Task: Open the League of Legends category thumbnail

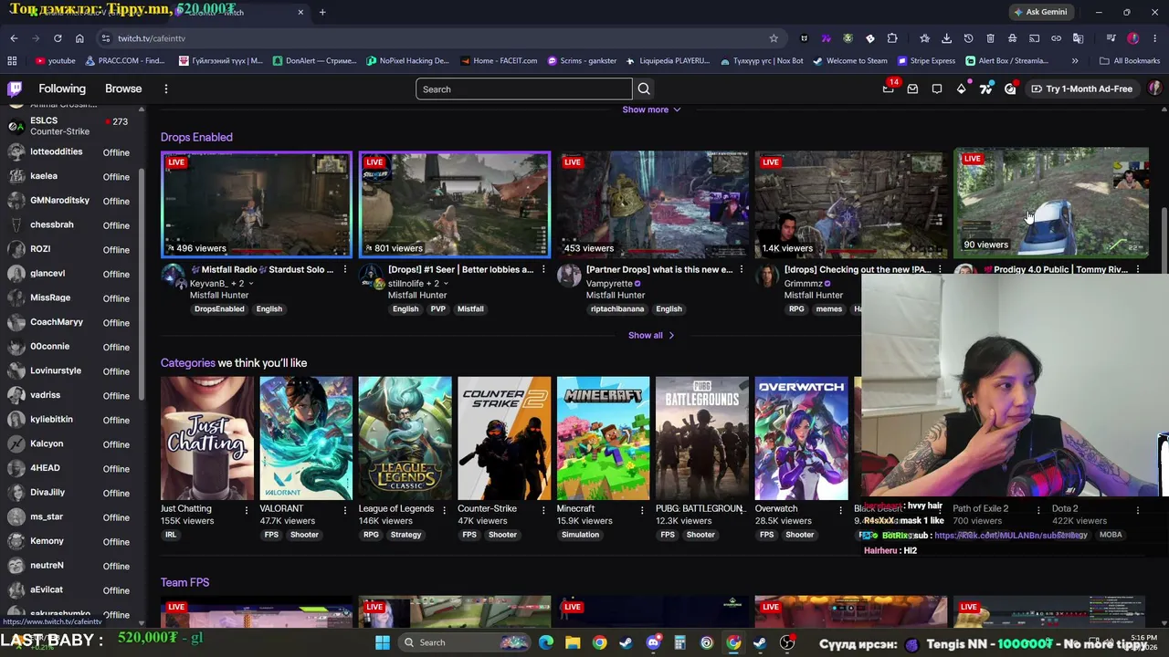Action: tap(405, 439)
